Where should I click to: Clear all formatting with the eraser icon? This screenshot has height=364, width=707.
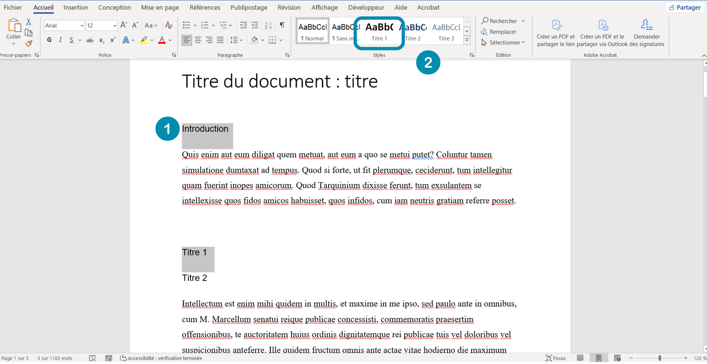[x=169, y=25]
